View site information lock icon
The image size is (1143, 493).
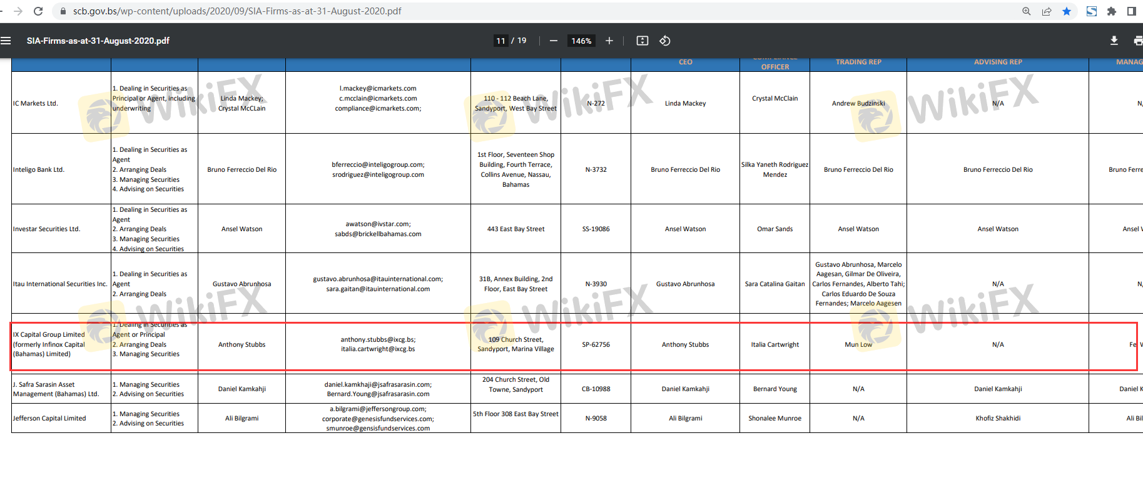(x=63, y=11)
